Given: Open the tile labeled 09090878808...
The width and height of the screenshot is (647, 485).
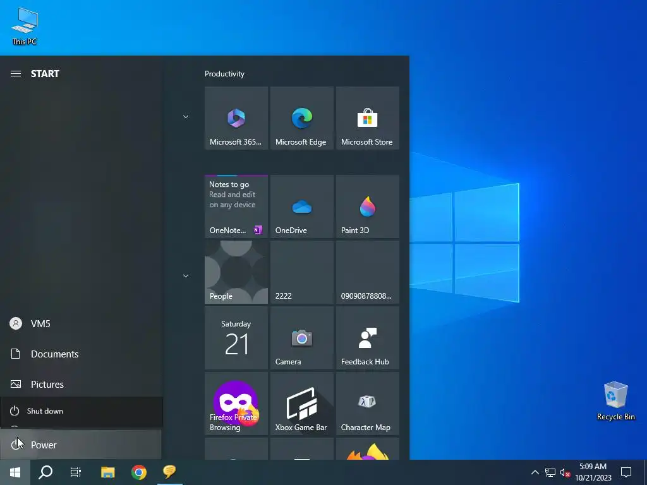Looking at the screenshot, I should pos(367,272).
